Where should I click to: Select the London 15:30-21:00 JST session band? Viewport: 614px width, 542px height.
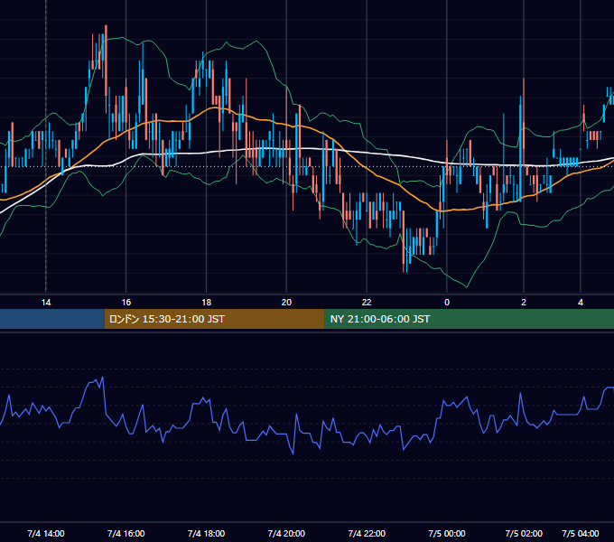(214, 319)
